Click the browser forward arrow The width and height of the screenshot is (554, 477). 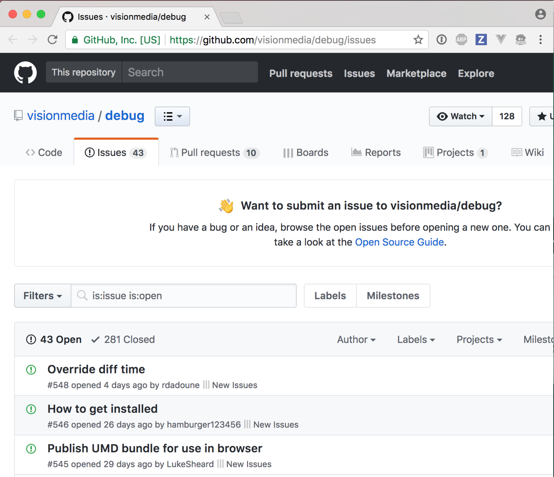[x=33, y=40]
